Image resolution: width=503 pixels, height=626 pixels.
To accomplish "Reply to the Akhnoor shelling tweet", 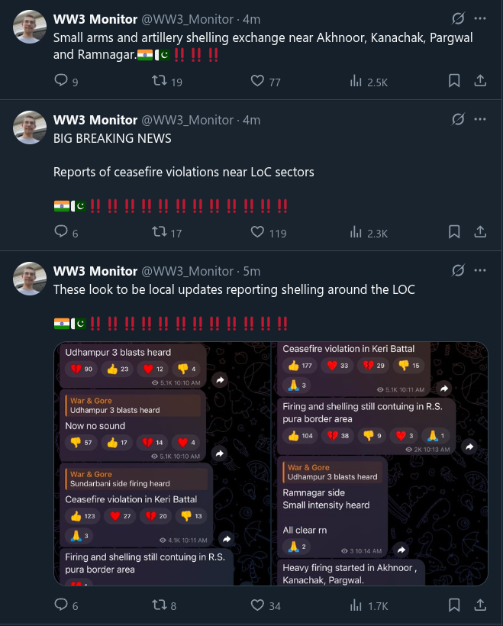I will pos(63,82).
